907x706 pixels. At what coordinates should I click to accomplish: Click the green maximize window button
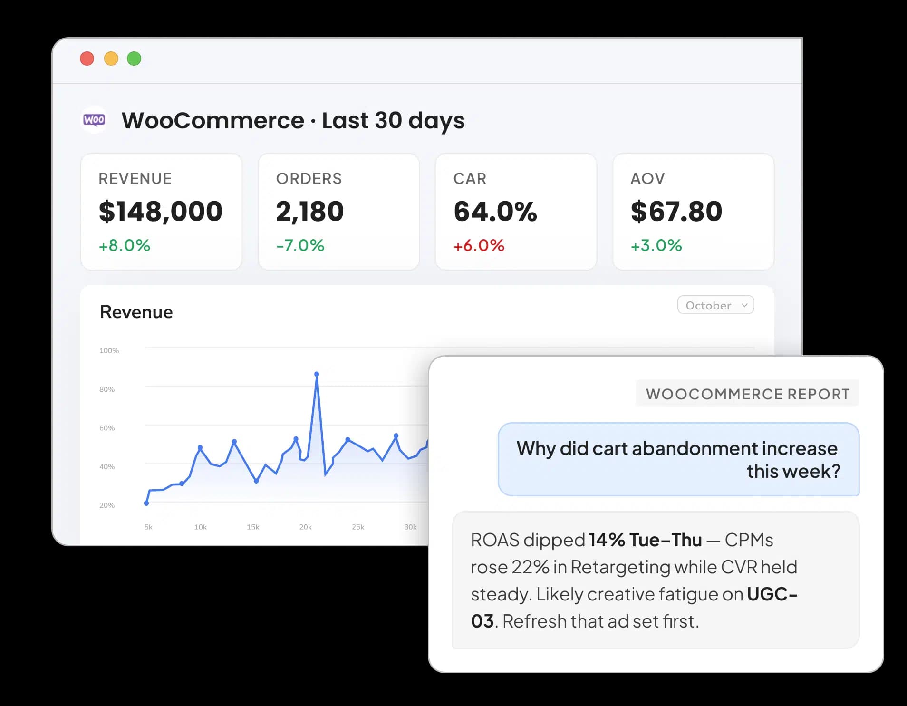[x=134, y=58]
